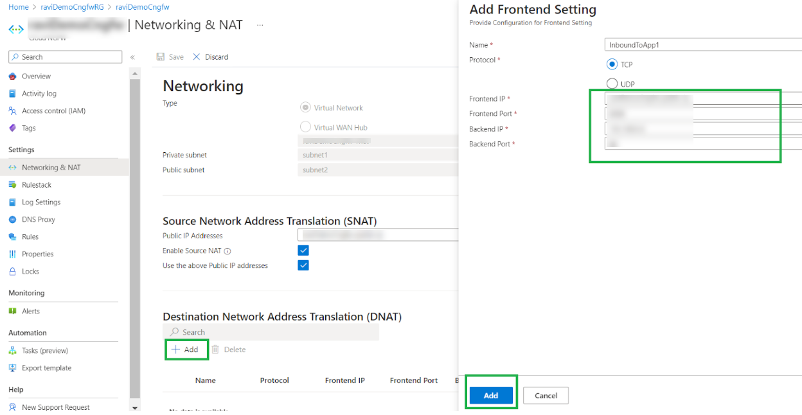Click the Overview icon in sidebar
The height and width of the screenshot is (415, 802).
coord(12,76)
